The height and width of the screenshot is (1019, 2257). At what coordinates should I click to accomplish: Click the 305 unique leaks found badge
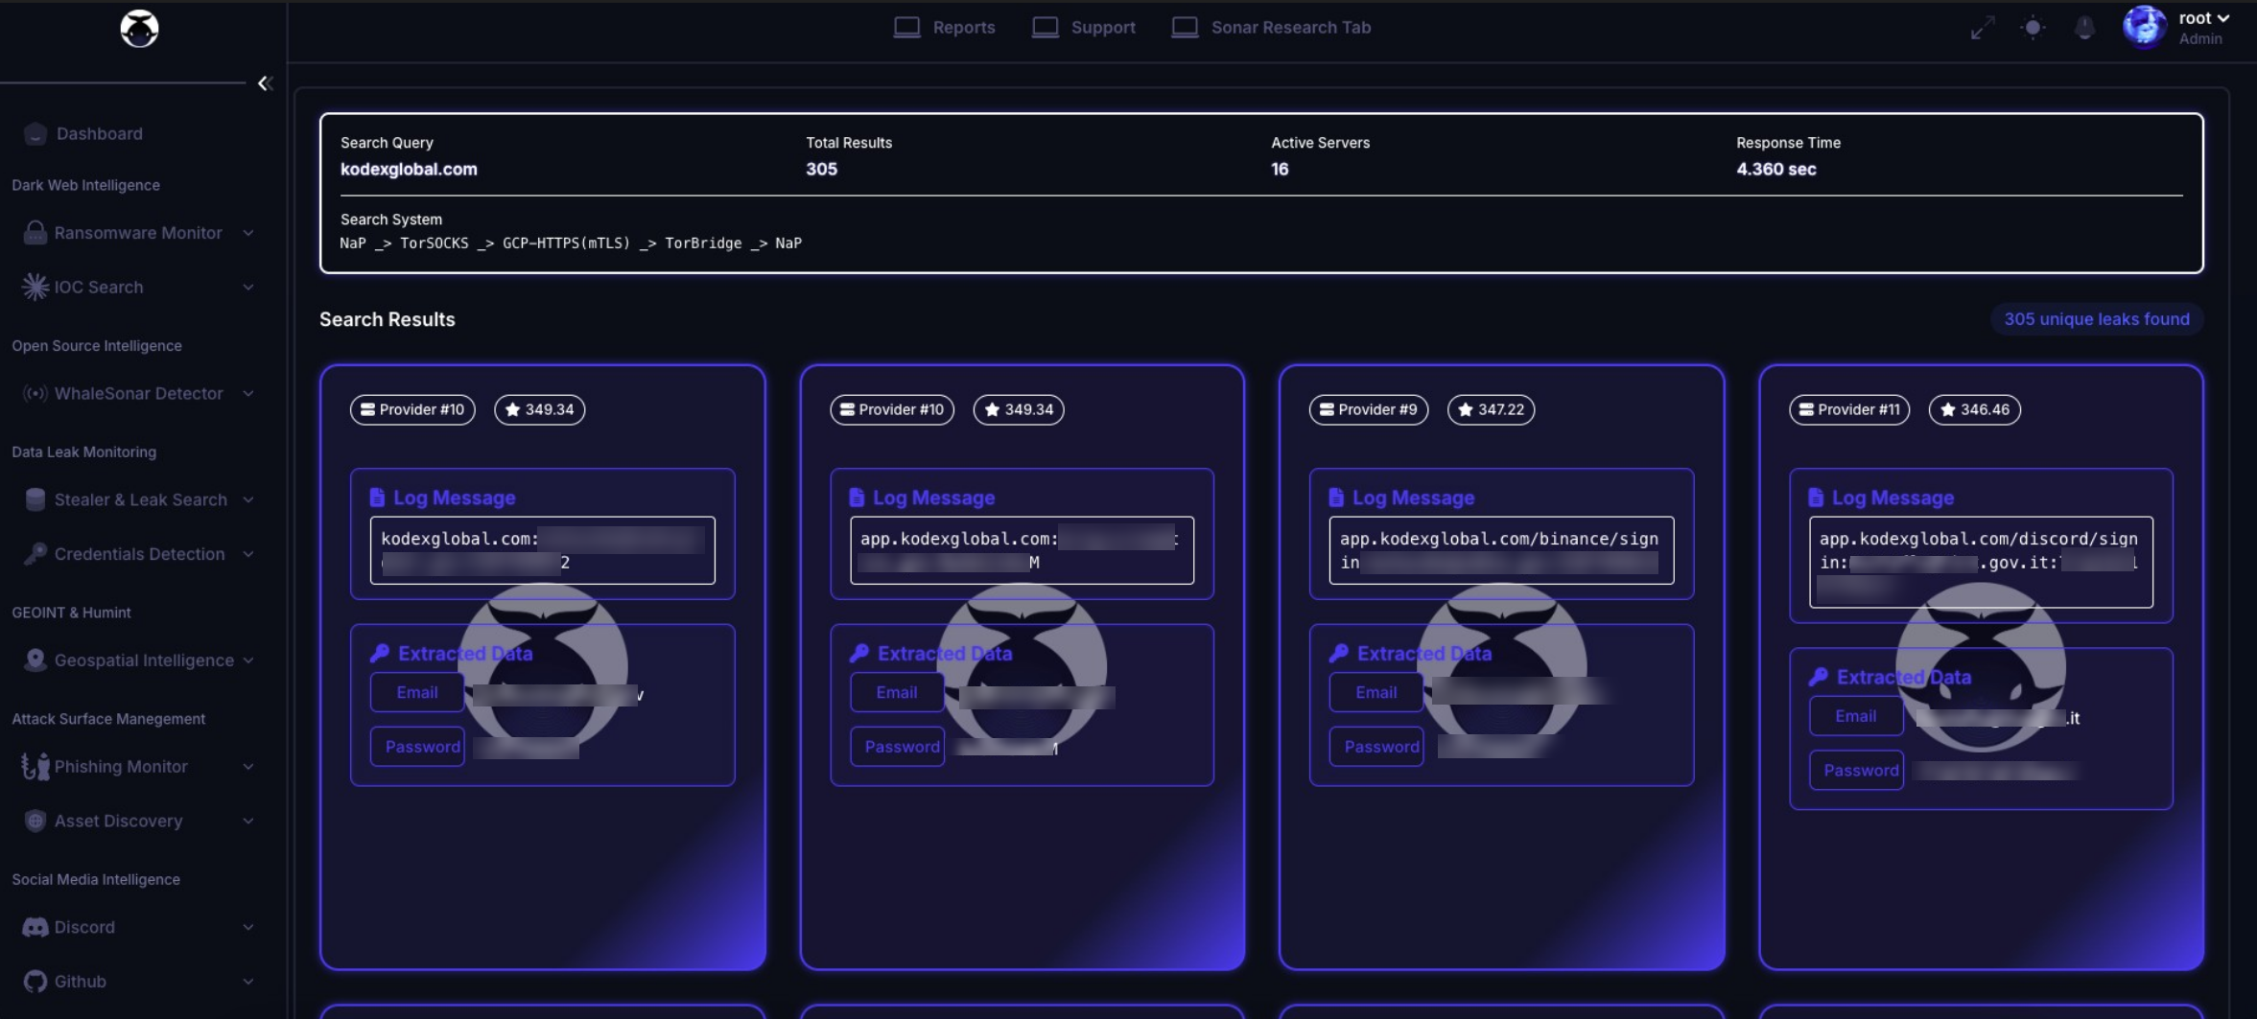pos(2097,319)
